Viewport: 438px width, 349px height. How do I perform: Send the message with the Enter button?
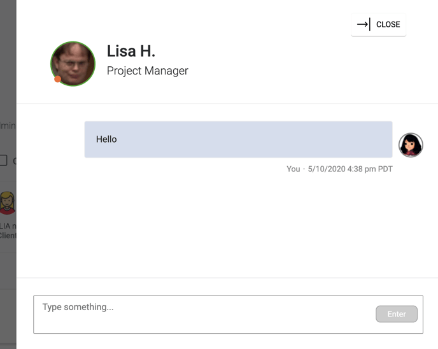click(x=397, y=314)
